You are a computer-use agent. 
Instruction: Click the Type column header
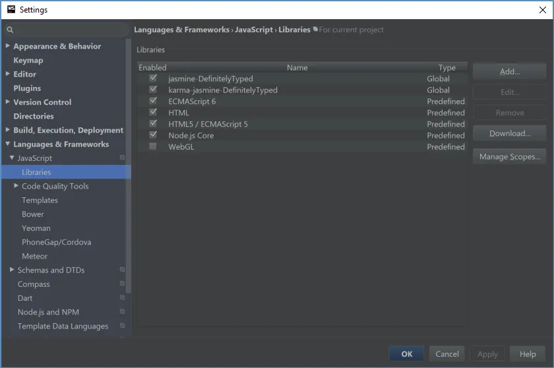[447, 67]
